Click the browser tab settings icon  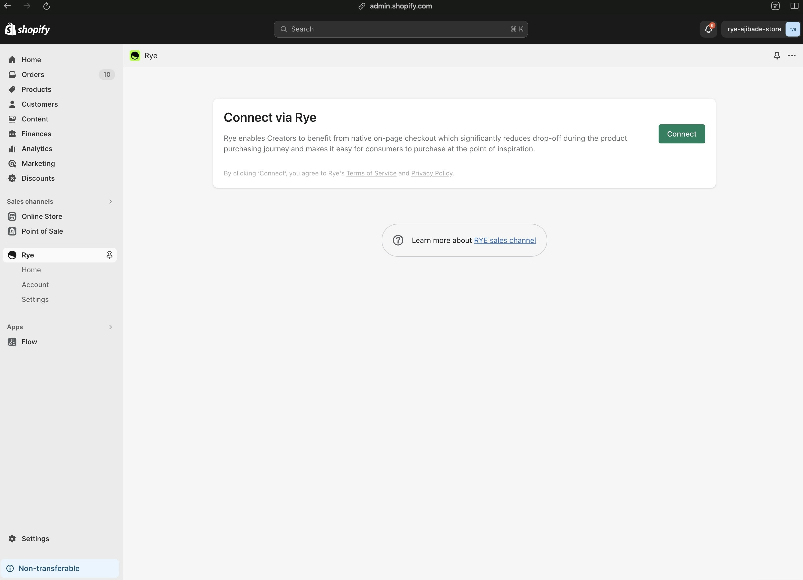(x=775, y=6)
